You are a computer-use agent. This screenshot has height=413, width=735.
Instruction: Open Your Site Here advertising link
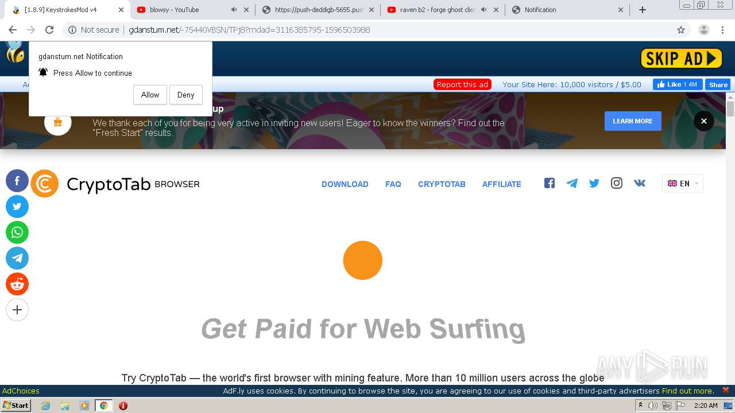click(x=572, y=84)
